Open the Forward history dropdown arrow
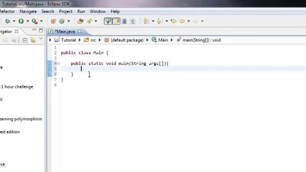 click(x=202, y=21)
